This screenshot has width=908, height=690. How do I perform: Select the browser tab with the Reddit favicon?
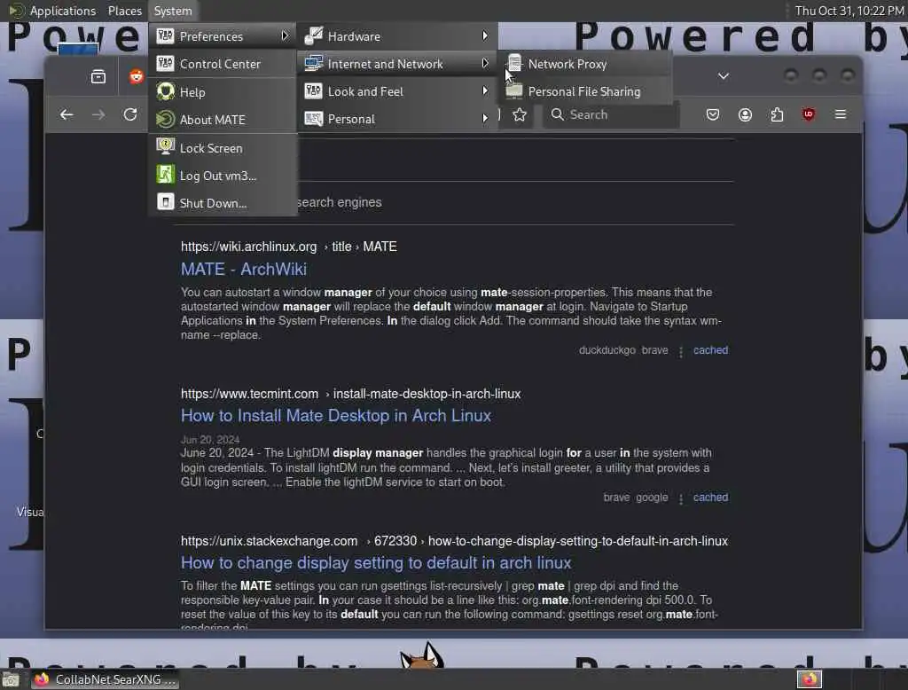[136, 76]
